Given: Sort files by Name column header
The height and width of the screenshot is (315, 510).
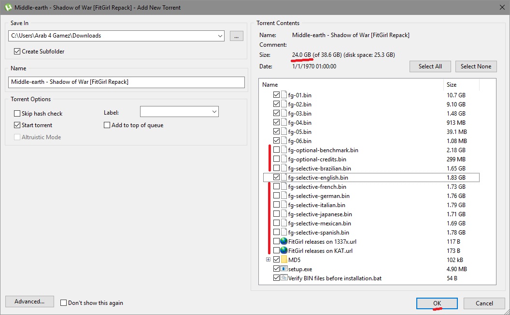Looking at the screenshot, I should [351, 85].
